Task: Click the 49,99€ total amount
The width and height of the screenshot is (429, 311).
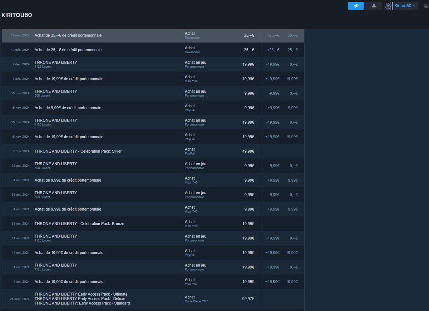Action: click(248, 151)
